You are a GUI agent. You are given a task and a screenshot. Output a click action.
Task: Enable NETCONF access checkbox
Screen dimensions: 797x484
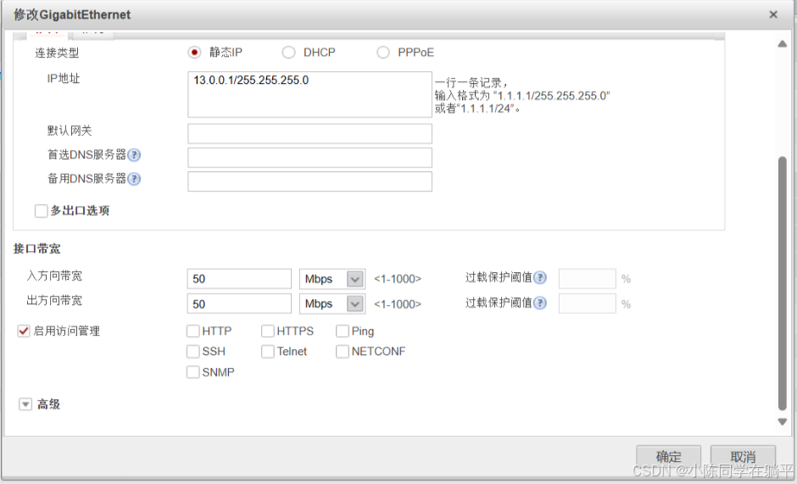(343, 352)
